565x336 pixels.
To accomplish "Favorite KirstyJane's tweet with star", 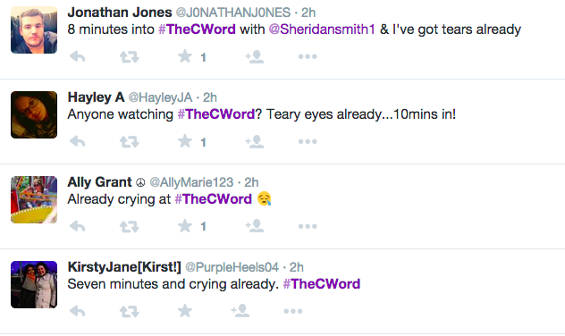I will pyautogui.click(x=185, y=311).
